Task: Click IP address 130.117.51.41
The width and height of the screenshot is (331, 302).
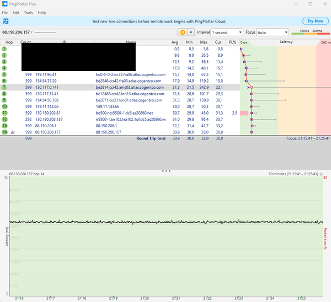Action: tap(47, 94)
